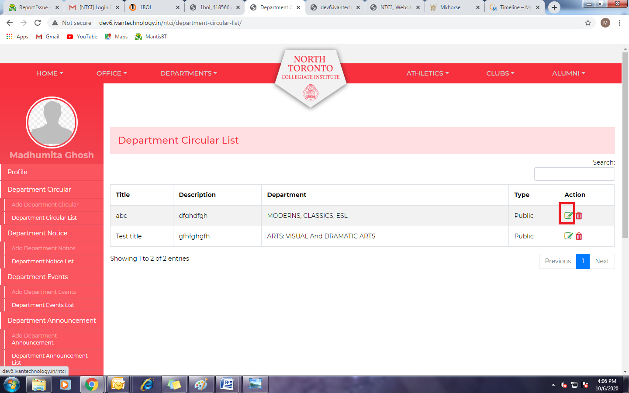Open the CLUBS dropdown menu

pyautogui.click(x=500, y=73)
